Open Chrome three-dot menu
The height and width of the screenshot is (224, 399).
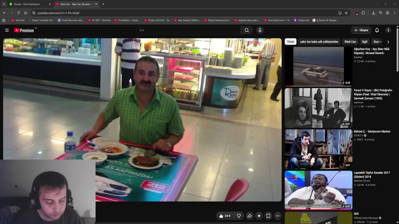click(395, 13)
